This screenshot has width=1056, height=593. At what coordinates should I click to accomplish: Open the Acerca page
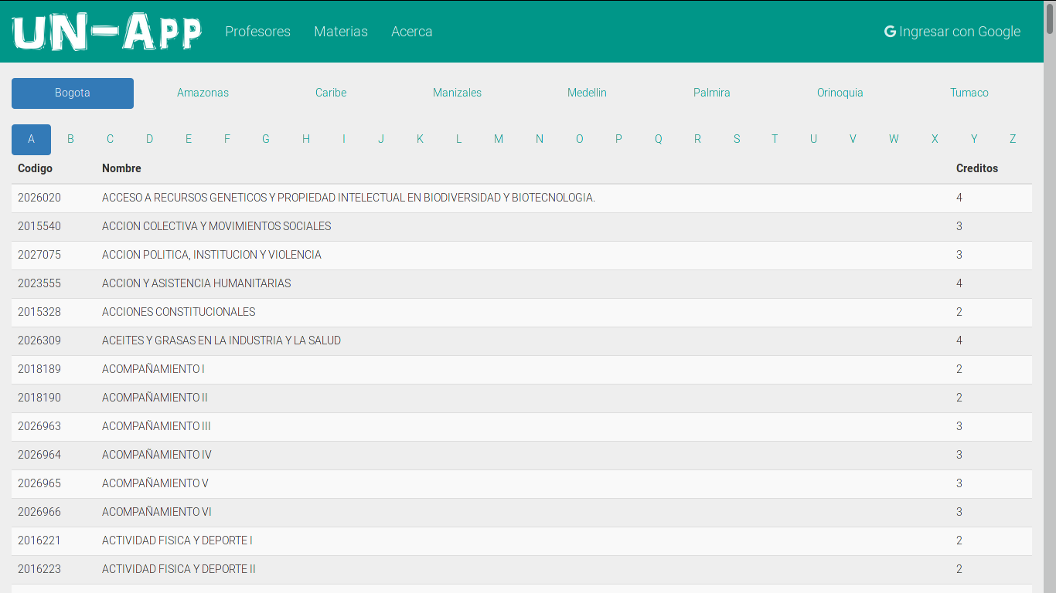[412, 32]
